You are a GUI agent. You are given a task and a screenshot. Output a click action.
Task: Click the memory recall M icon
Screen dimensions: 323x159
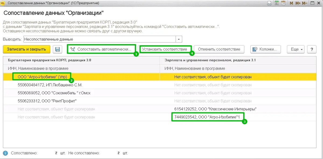[x=291, y=3]
